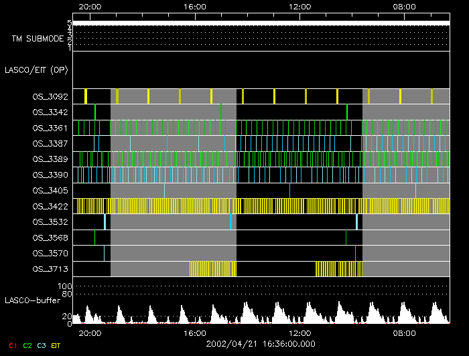The height and width of the screenshot is (356, 469).
Task: Click the TM SUBMODE label
Action: [38, 39]
